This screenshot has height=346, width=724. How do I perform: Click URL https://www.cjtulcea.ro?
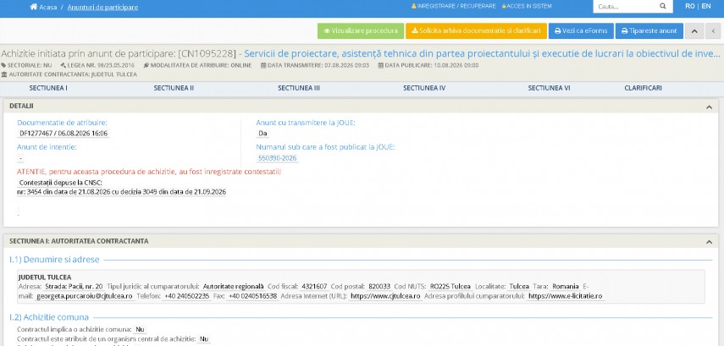coord(385,296)
